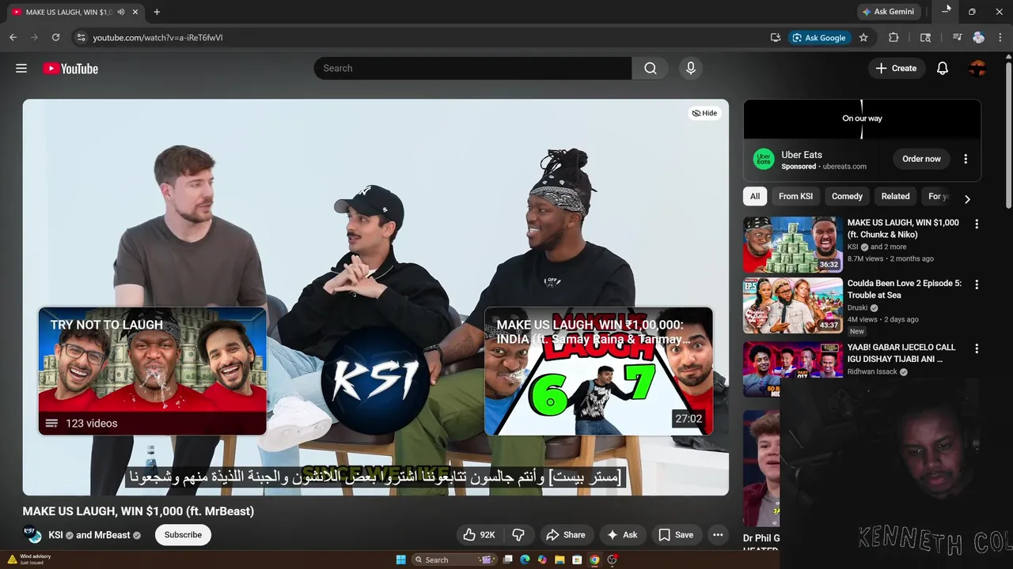Focus the YouTube search field
The image size is (1013, 569).
coord(472,69)
